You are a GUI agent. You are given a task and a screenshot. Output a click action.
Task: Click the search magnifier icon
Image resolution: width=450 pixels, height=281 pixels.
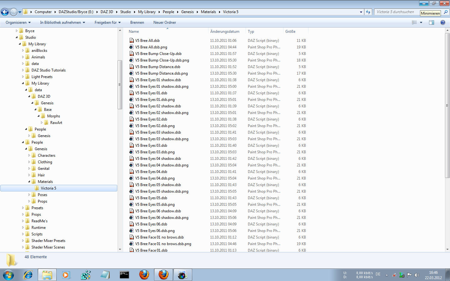446,12
